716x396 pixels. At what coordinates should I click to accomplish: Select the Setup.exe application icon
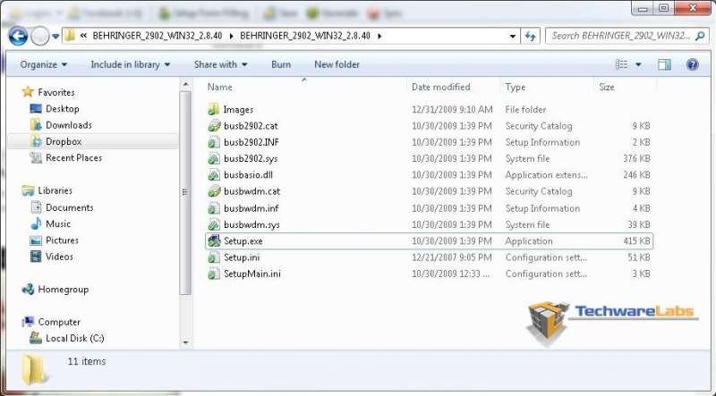[x=214, y=240]
